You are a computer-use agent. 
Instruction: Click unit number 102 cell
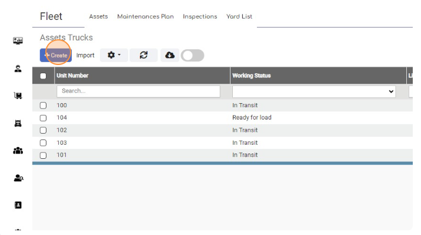(62, 130)
